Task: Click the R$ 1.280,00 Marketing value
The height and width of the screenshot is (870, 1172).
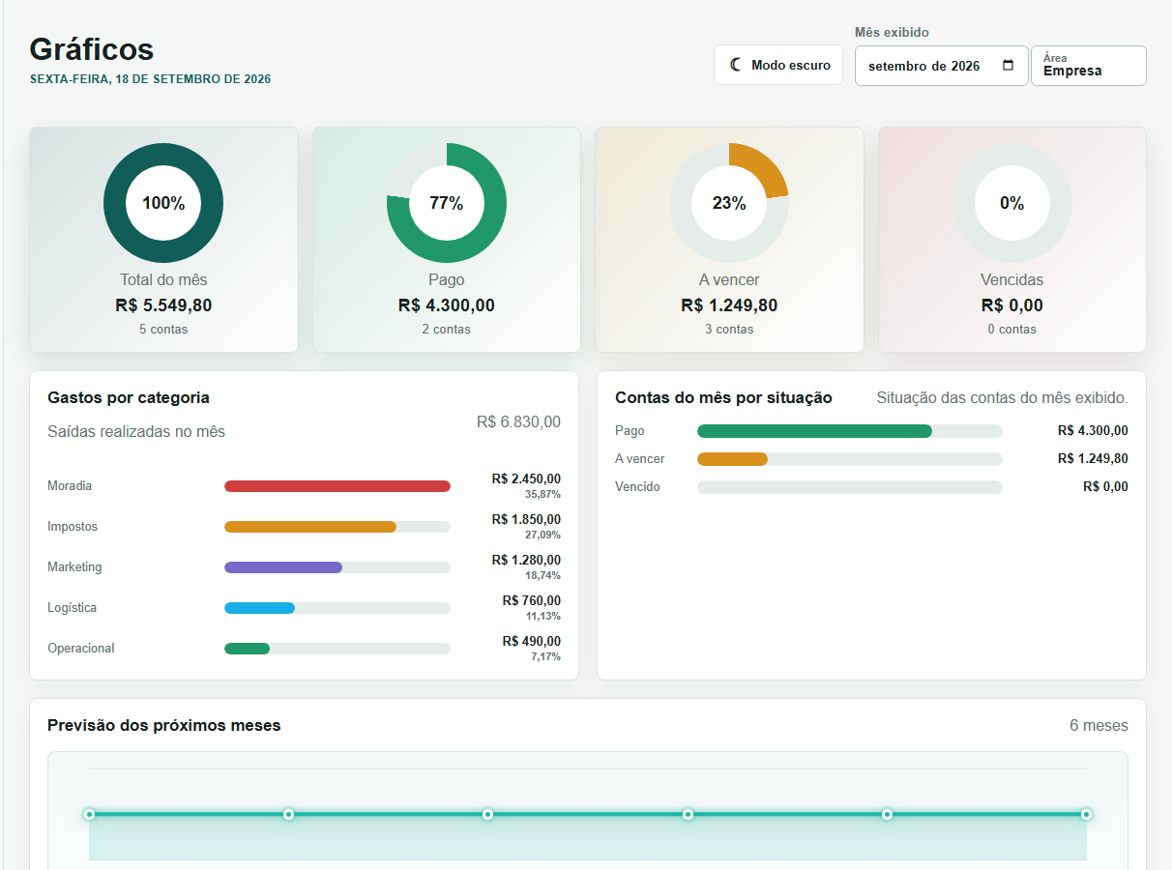Action: [526, 560]
